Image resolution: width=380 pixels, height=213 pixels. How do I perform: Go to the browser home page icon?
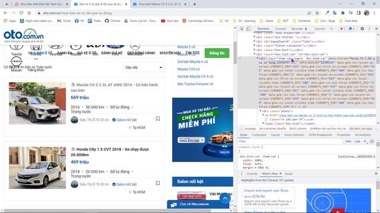pyautogui.click(x=29, y=13)
